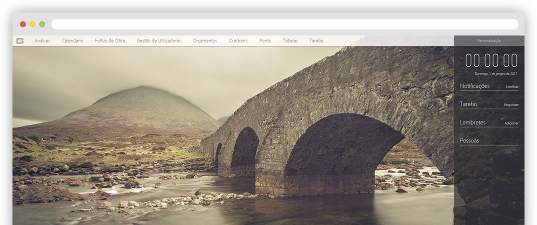
Task: Click the browser address bar
Action: click(x=285, y=24)
